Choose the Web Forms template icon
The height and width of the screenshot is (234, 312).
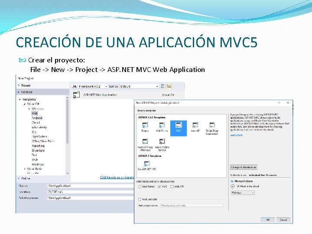point(162,125)
